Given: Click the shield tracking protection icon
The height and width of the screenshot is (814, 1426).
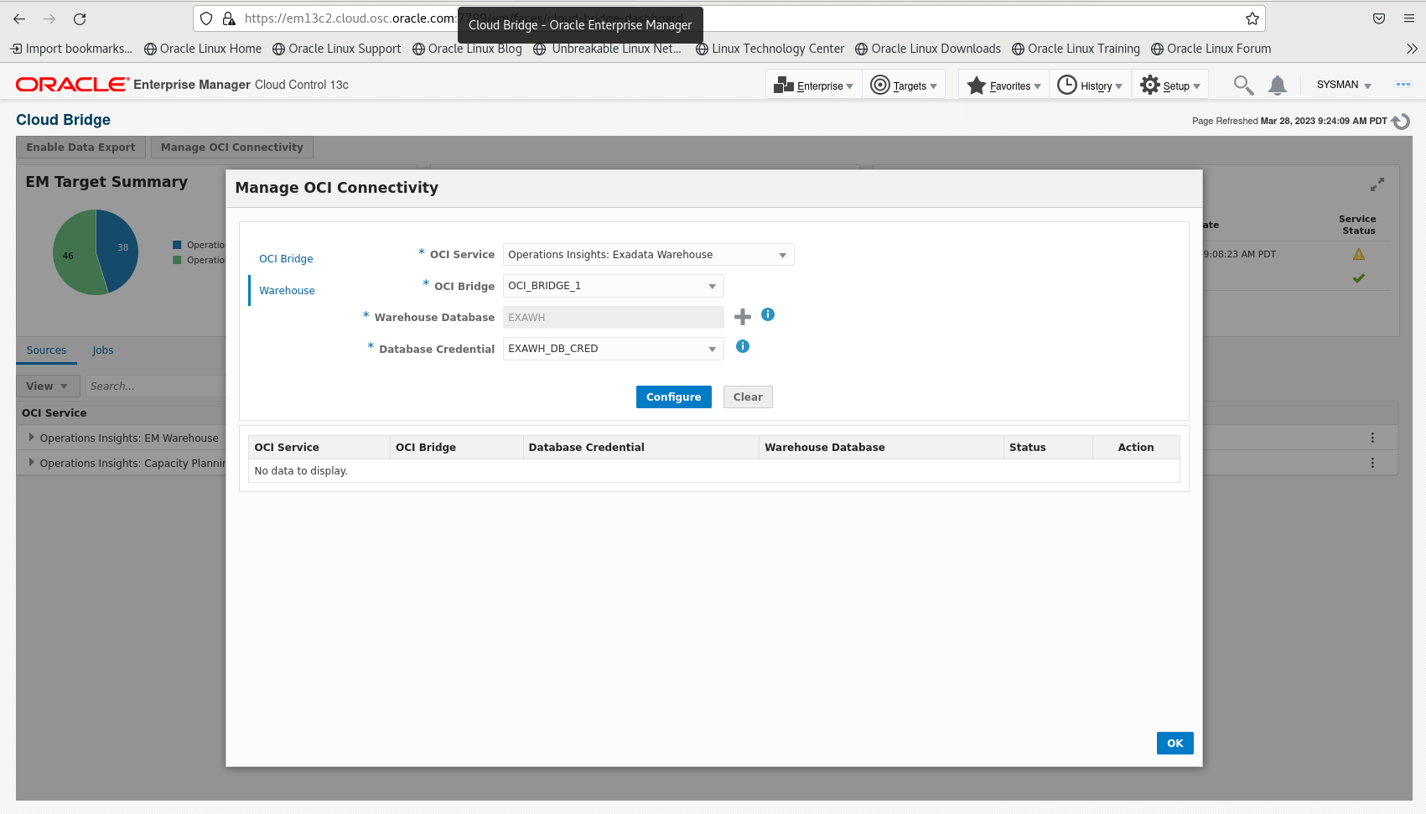Looking at the screenshot, I should [206, 18].
